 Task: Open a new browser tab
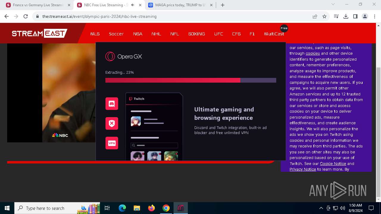coord(223,5)
